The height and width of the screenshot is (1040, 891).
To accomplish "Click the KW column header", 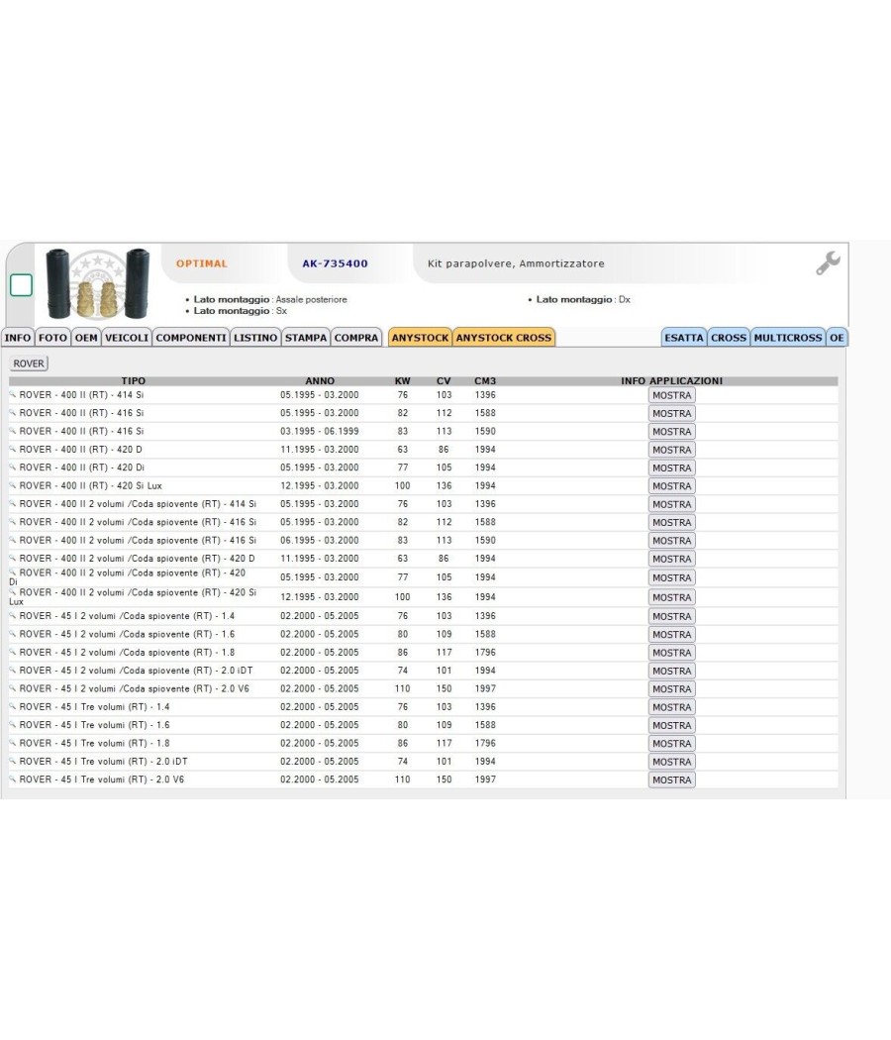I will 402,380.
